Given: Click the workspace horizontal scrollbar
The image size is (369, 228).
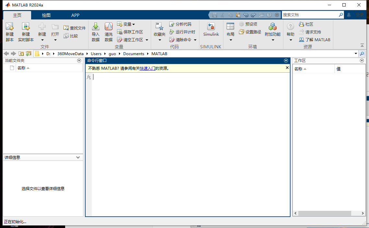Looking at the screenshot, I should 325,213.
